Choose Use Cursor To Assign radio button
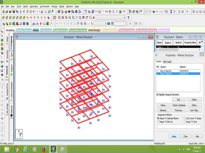This screenshot has height=153, width=205. pyautogui.click(x=184, y=118)
